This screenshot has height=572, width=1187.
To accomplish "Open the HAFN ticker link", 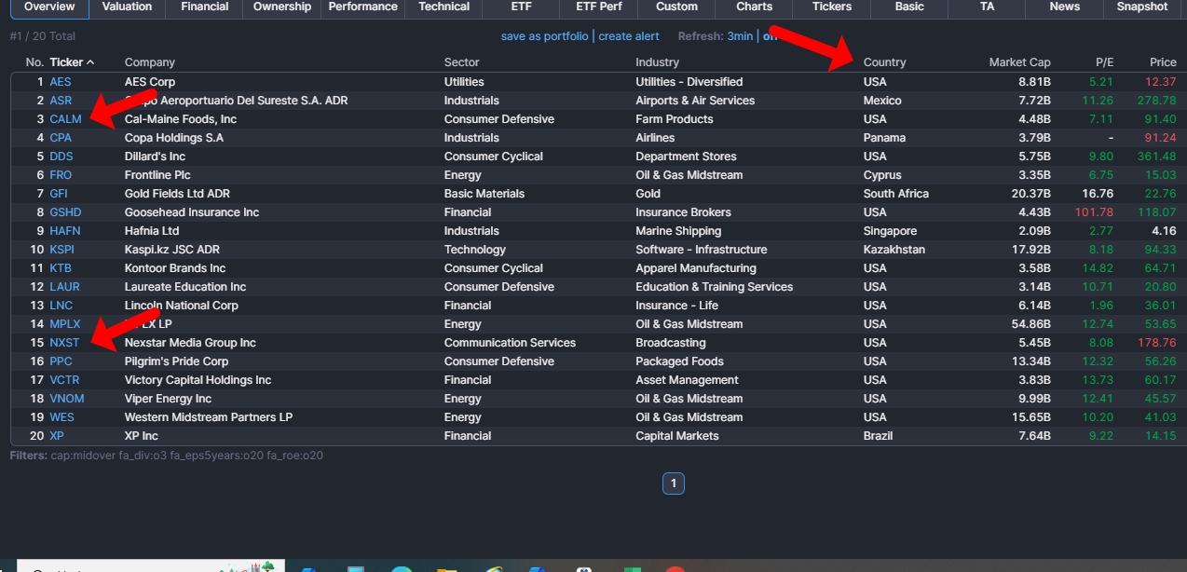I will (x=65, y=231).
